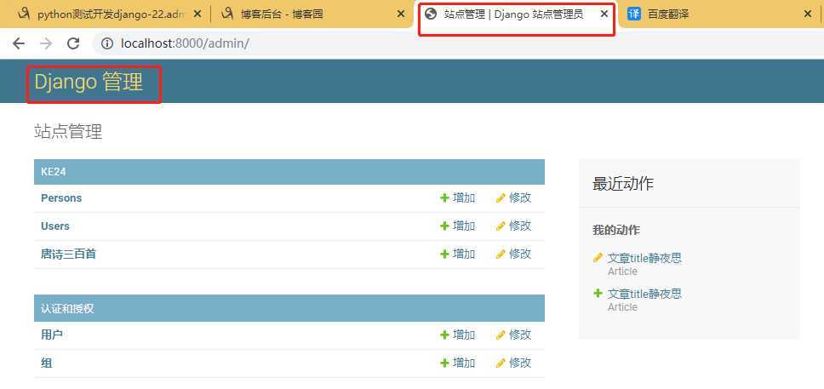This screenshot has height=389, width=824.
Task: Close the 站点管理 Django tab
Action: [604, 14]
